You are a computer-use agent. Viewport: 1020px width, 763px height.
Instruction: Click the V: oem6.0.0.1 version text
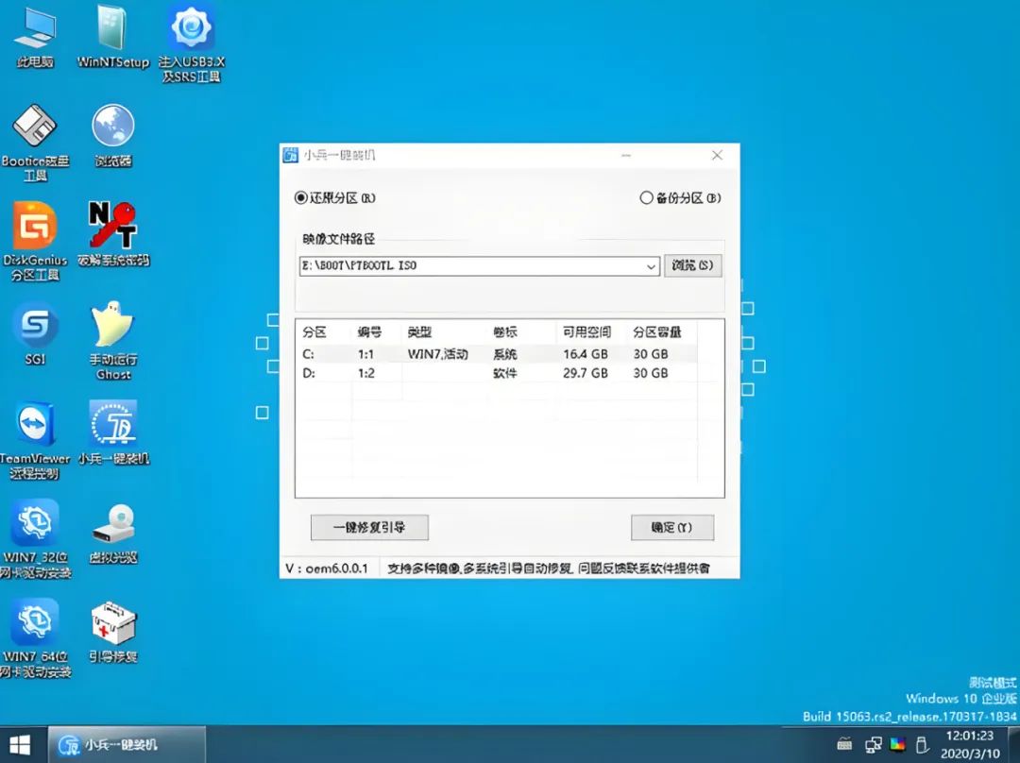pyautogui.click(x=327, y=568)
